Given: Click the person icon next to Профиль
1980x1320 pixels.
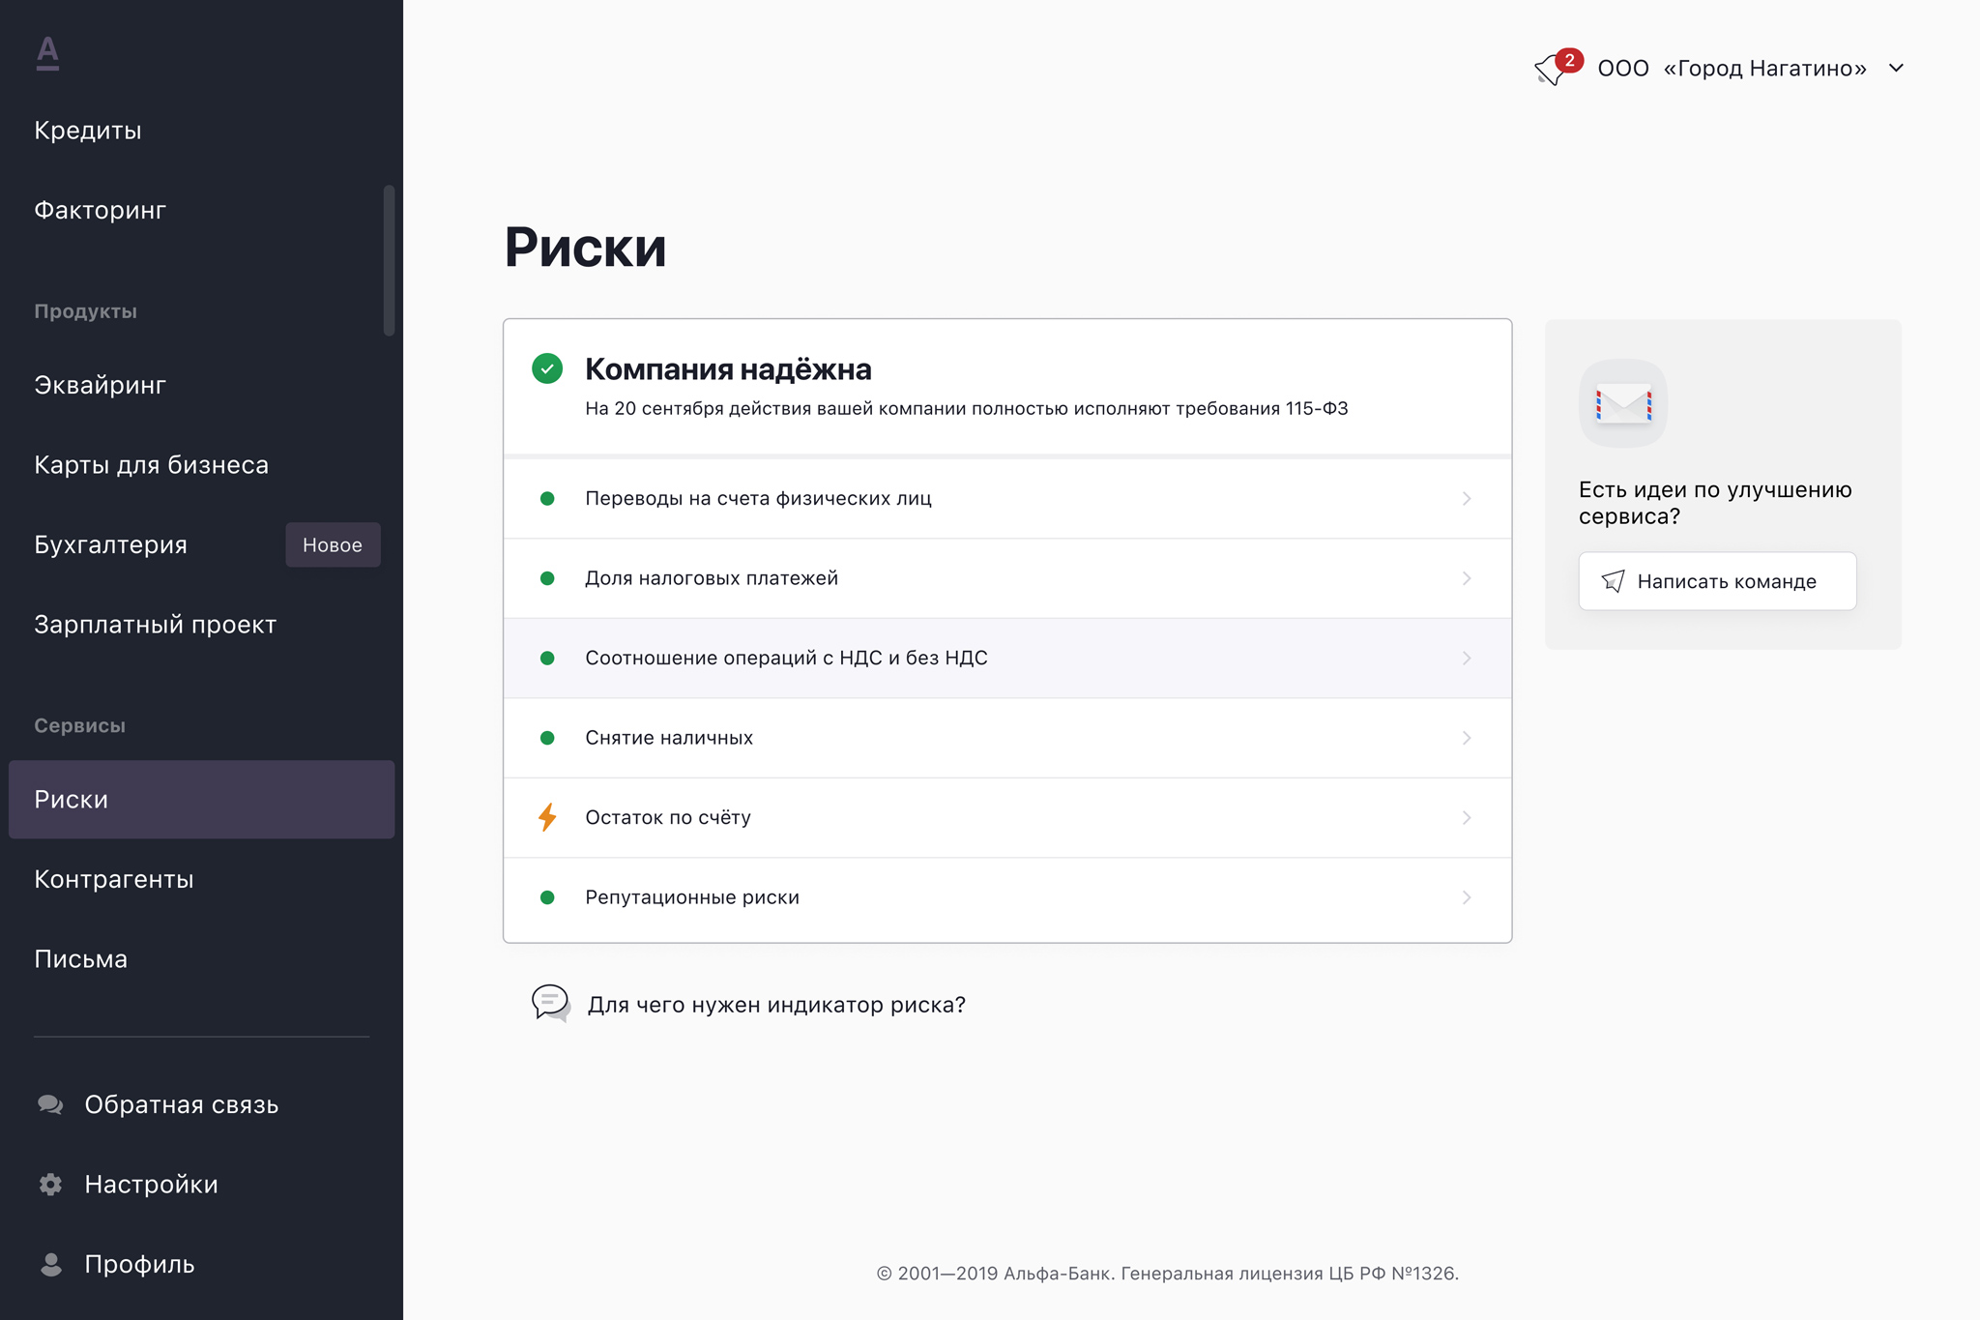Looking at the screenshot, I should (49, 1264).
